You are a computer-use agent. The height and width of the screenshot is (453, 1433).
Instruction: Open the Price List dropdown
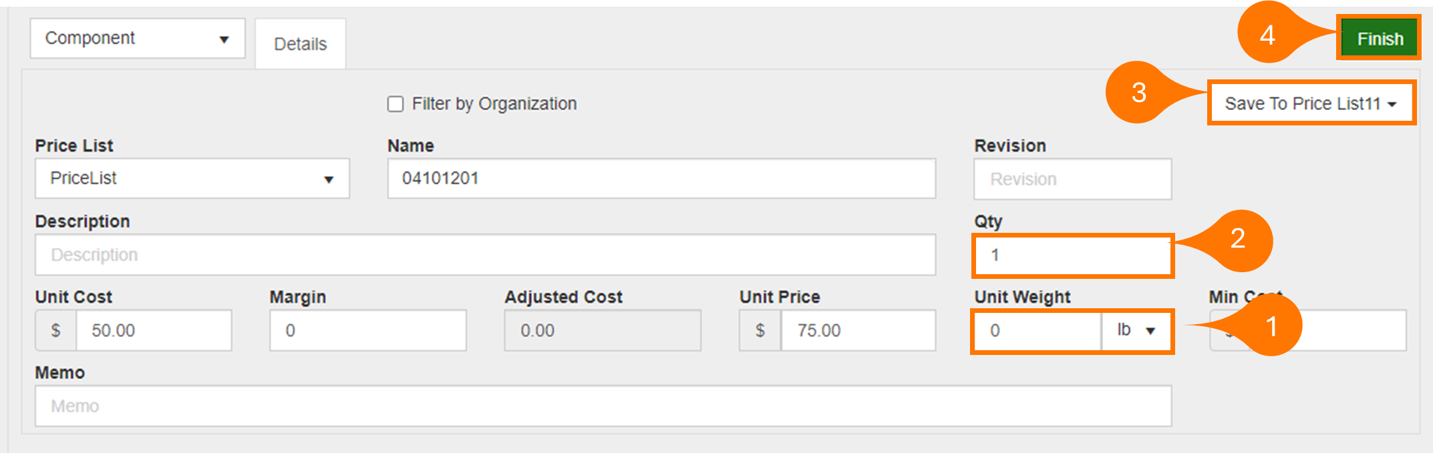(192, 179)
